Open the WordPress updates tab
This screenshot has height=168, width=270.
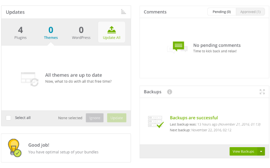(81, 33)
